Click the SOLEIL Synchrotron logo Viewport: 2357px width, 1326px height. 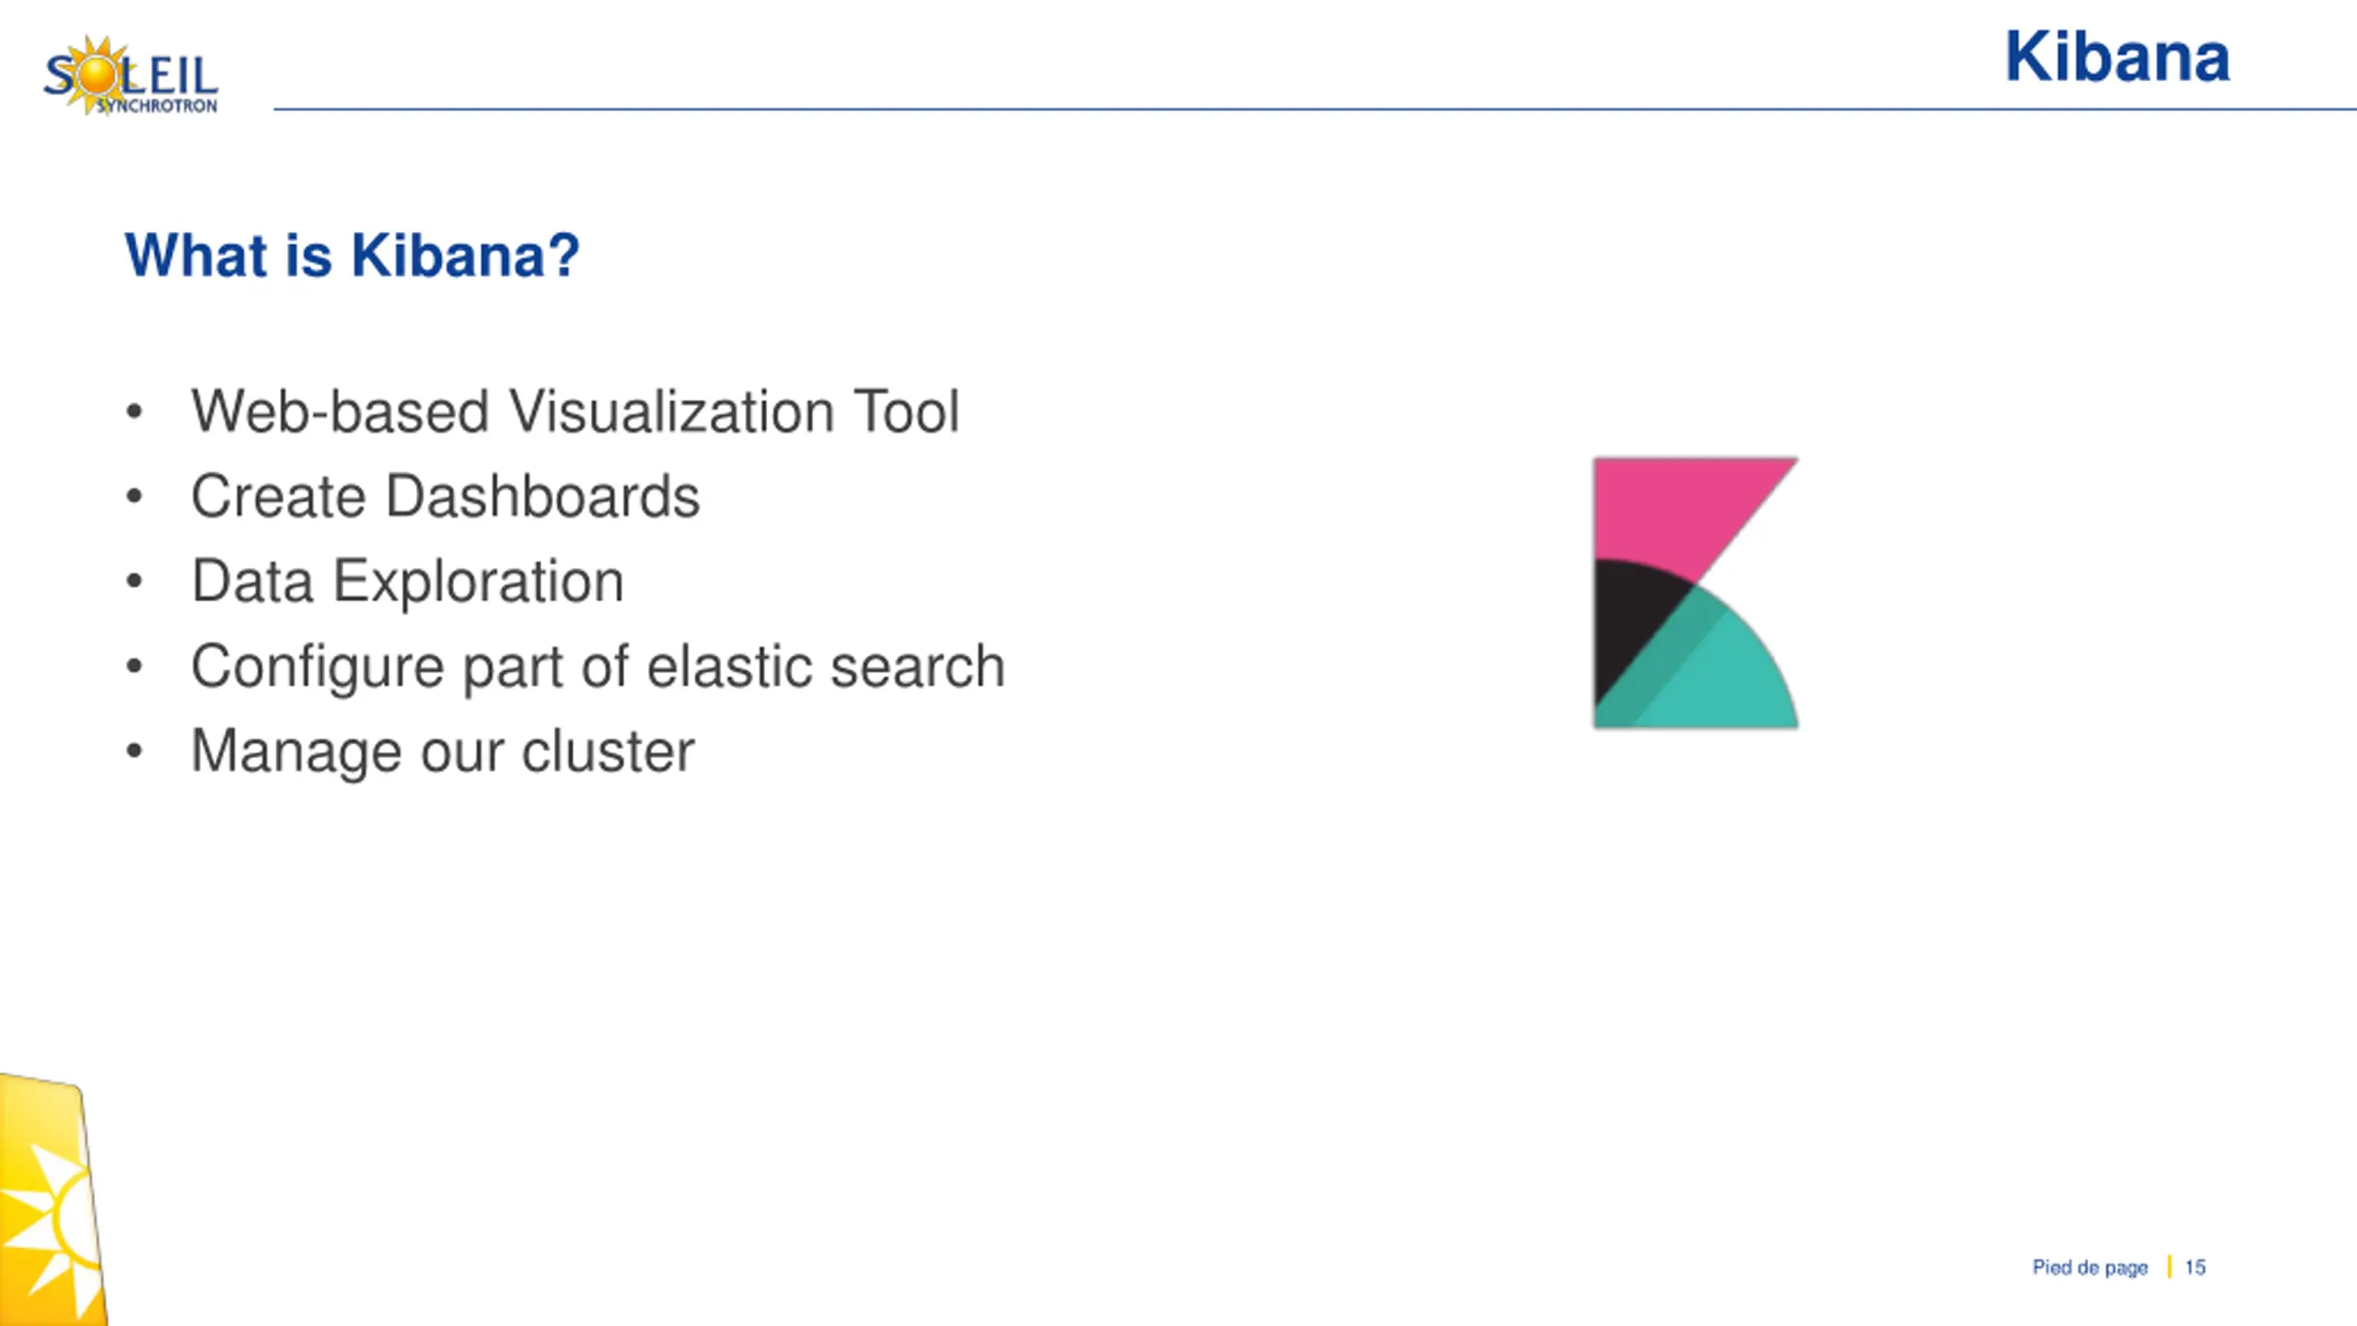(x=131, y=76)
